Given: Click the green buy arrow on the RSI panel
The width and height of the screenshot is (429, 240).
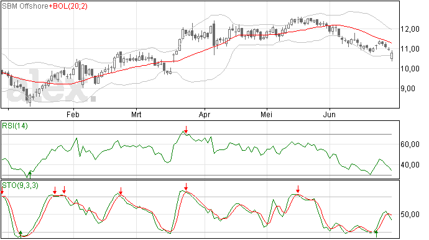Looking at the screenshot, I should pos(30,174).
